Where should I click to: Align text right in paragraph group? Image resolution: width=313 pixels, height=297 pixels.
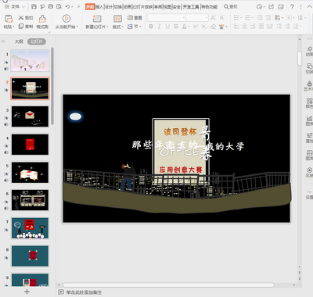pyautogui.click(x=253, y=27)
